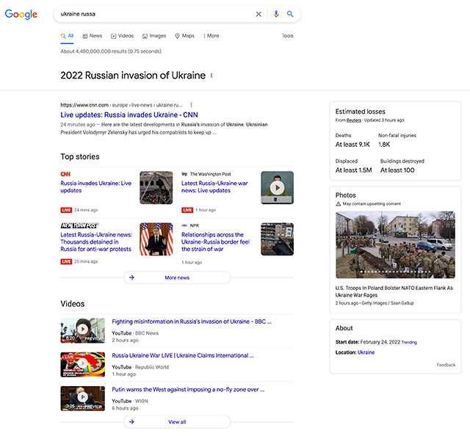Viewport: 470px width, 436px height.
Task: Play the Washington Post story video thumbnail
Action: (x=278, y=188)
